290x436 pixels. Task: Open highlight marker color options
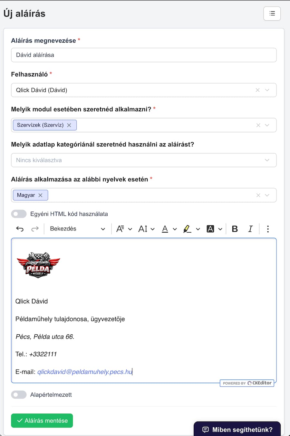click(191, 229)
